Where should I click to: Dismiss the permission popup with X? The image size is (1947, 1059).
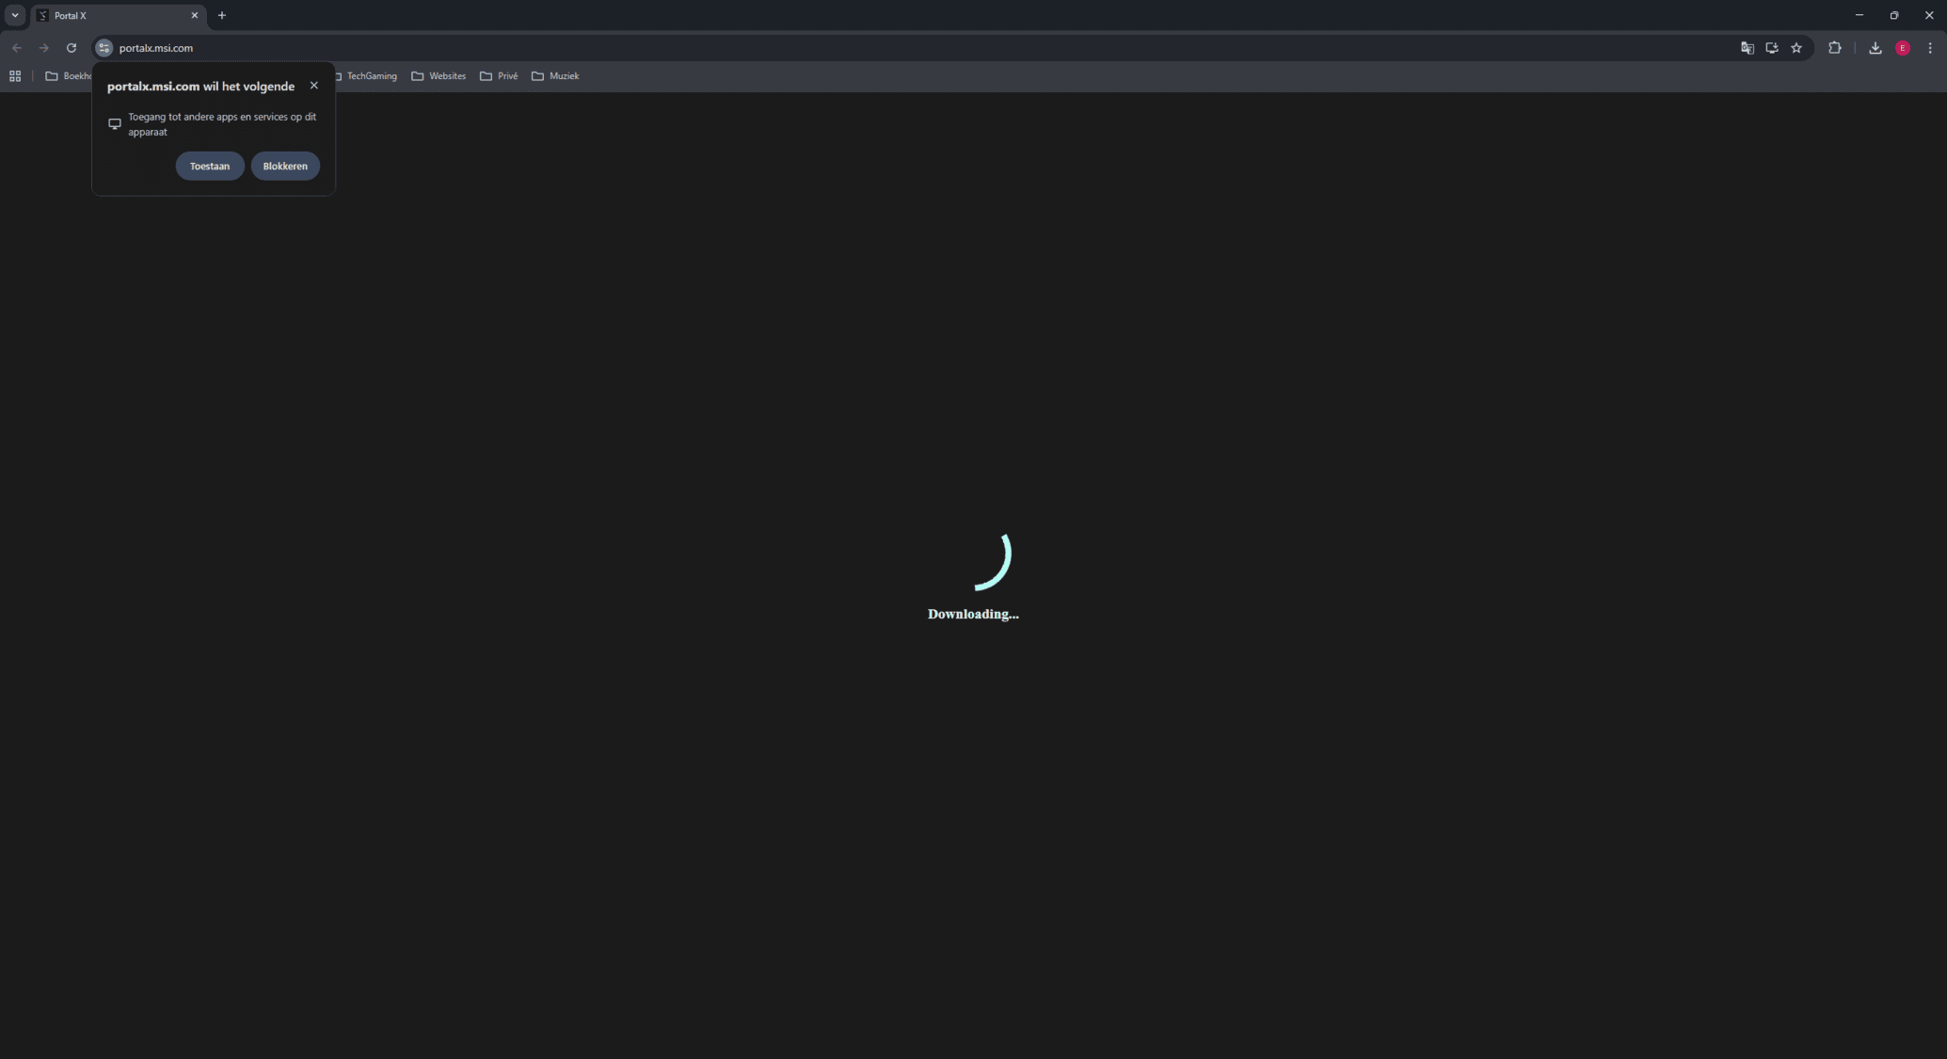click(314, 86)
